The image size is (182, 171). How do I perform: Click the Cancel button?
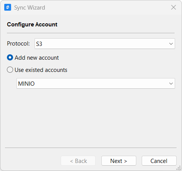click(159, 161)
